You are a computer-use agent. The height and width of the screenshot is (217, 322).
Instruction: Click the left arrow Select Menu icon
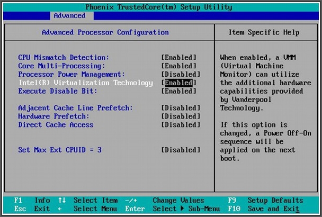click(x=60, y=209)
